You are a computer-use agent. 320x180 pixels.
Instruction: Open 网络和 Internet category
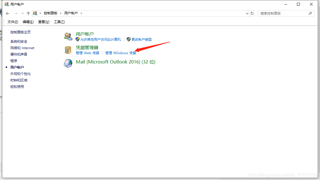pyautogui.click(x=22, y=48)
